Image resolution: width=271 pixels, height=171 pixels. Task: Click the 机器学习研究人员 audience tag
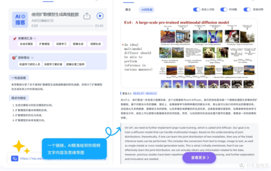coord(30,64)
